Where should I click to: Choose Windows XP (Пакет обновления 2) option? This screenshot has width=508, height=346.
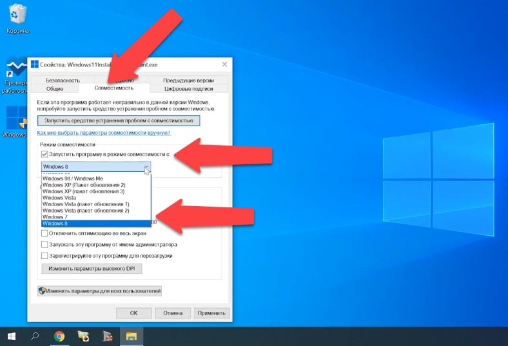(96, 185)
